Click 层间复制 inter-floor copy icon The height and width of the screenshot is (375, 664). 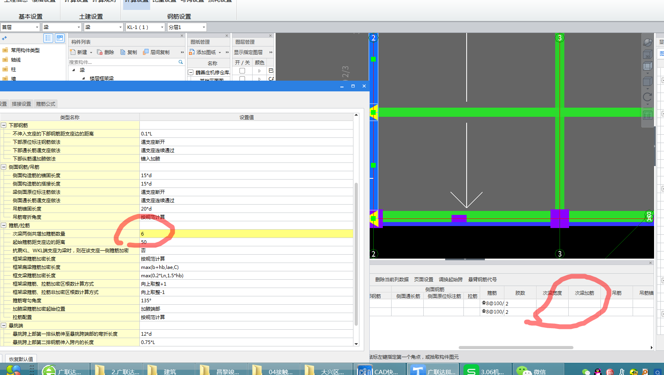146,52
